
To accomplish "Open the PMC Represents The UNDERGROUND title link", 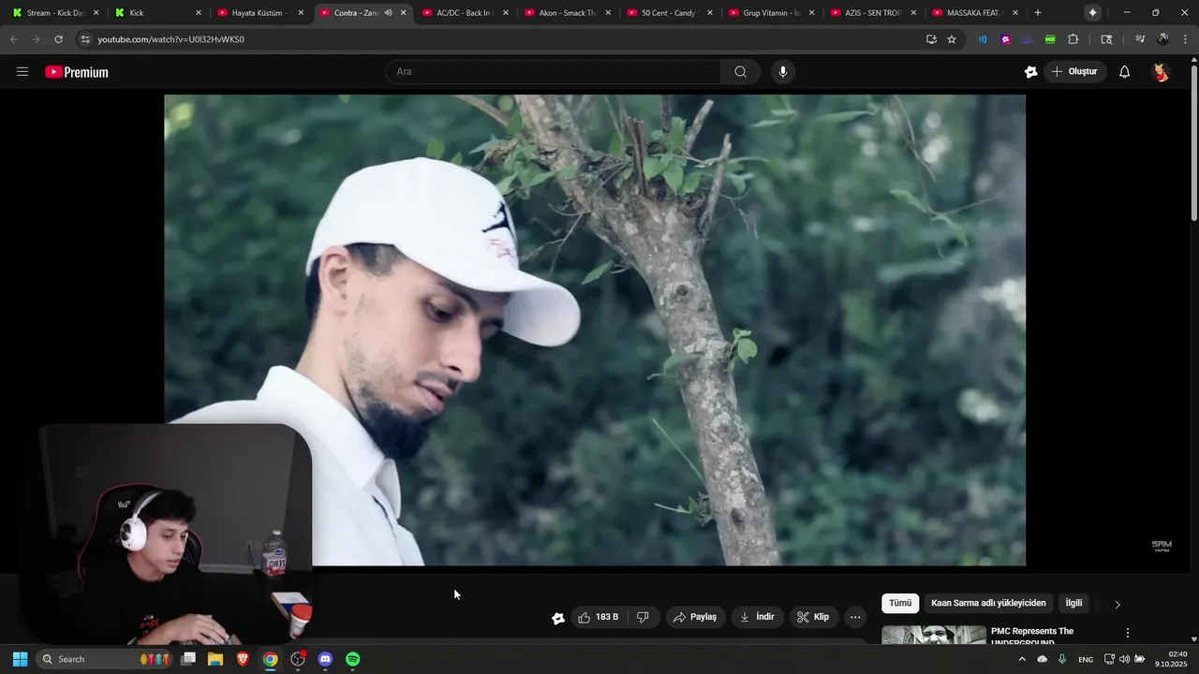I will pyautogui.click(x=1032, y=637).
